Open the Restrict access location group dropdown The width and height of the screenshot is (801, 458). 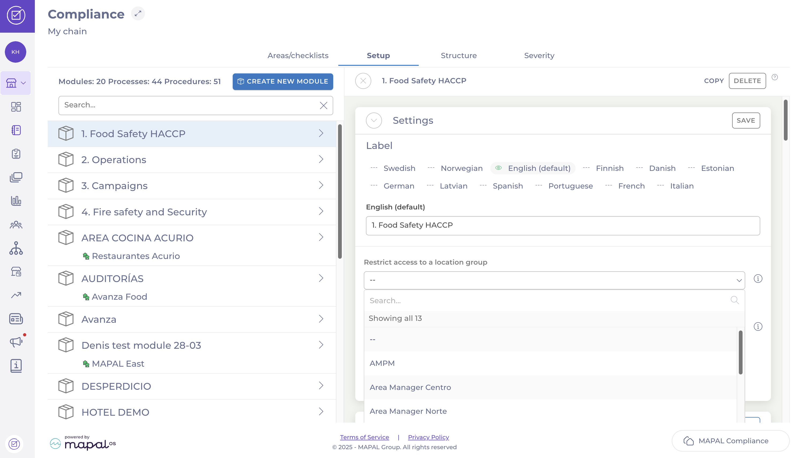[x=554, y=280]
